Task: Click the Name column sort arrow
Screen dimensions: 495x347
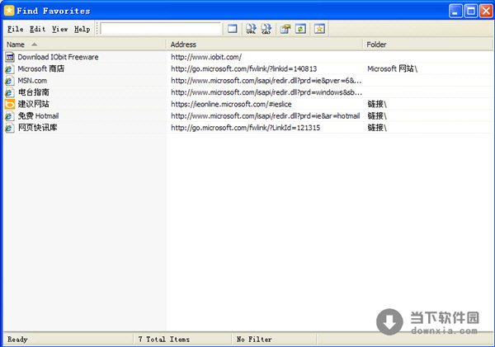Action: click(34, 45)
